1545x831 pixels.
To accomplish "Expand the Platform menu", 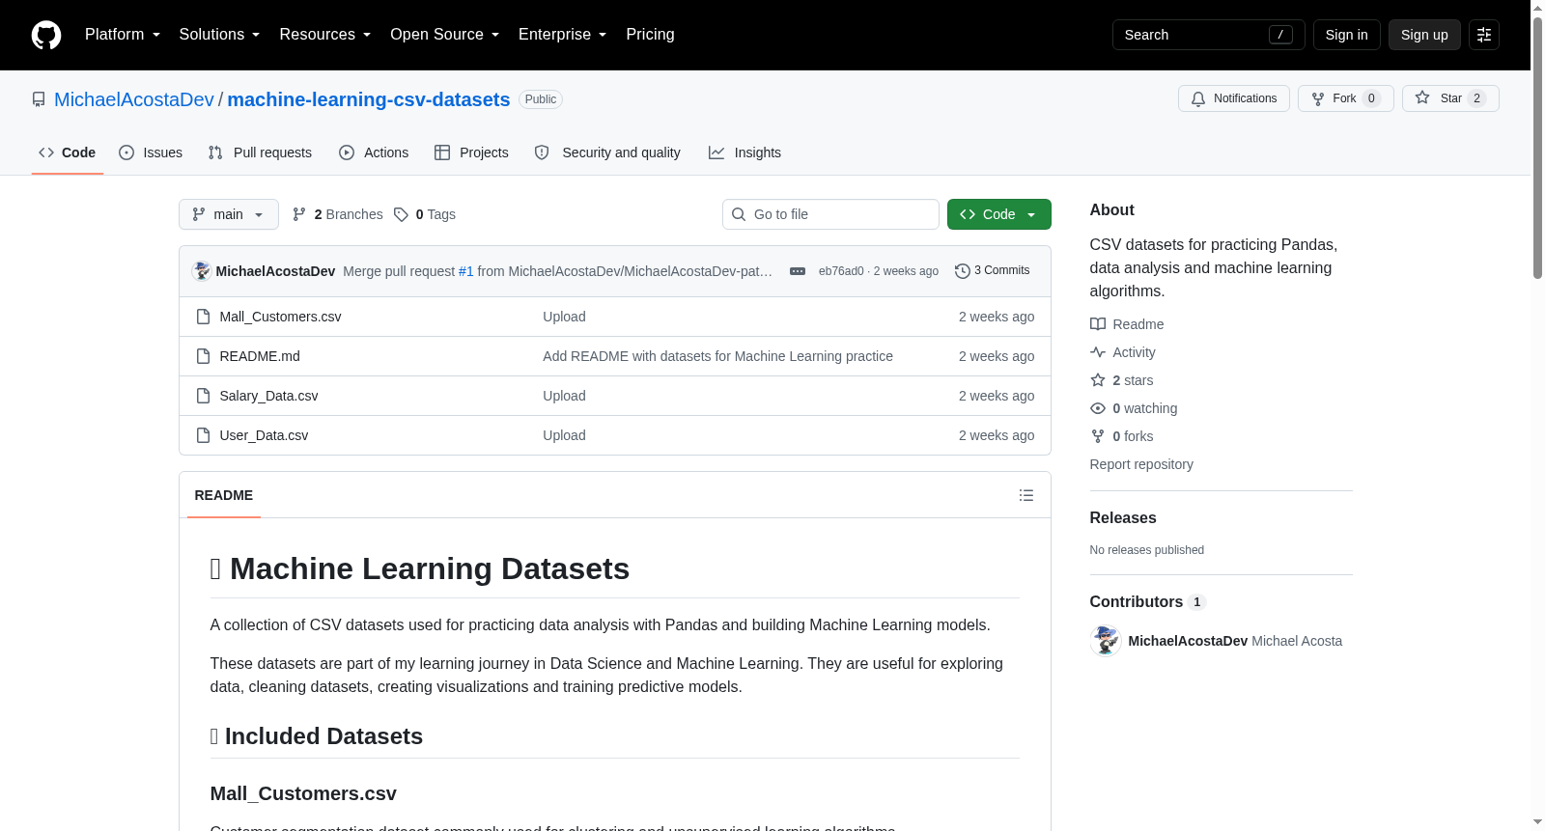I will (123, 35).
